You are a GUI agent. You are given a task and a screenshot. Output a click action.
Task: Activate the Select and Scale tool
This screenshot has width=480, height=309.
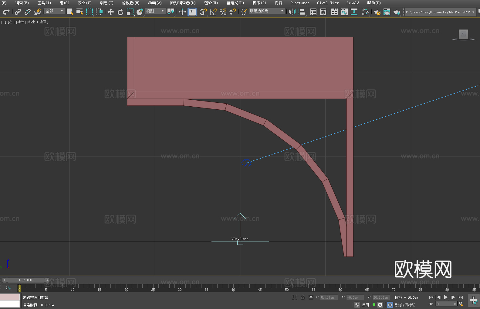tap(130, 12)
